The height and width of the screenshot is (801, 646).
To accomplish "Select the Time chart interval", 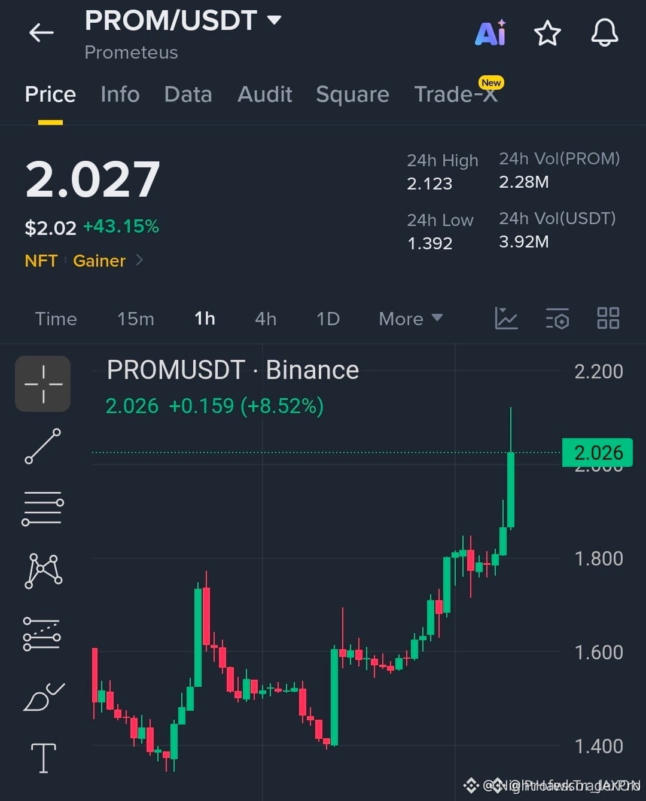I will (x=56, y=319).
